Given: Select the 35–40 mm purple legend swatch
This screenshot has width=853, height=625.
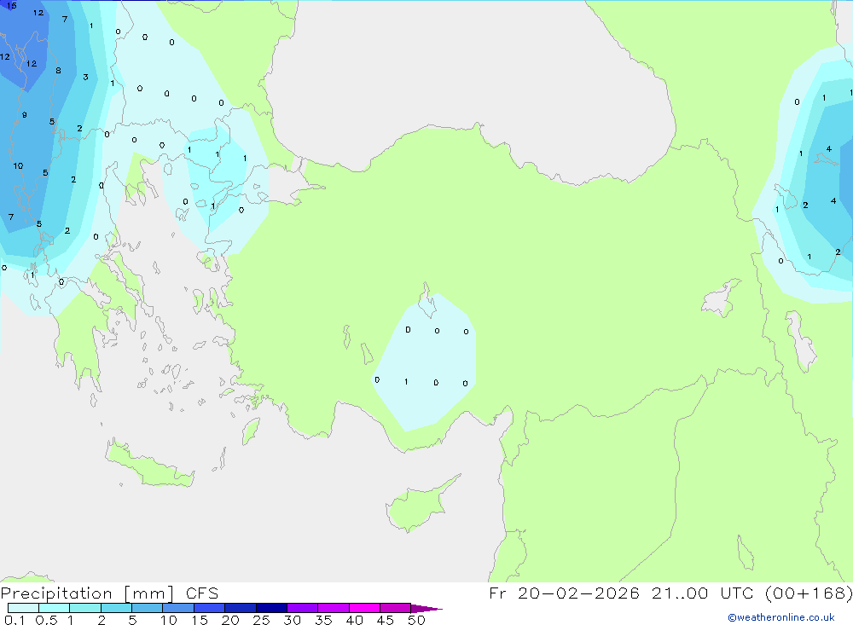Looking at the screenshot, I should pyautogui.click(x=334, y=608).
